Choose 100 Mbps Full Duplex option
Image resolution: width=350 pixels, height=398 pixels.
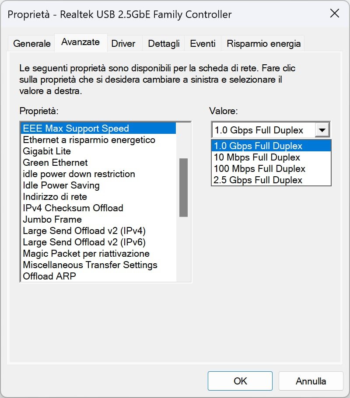coord(271,169)
